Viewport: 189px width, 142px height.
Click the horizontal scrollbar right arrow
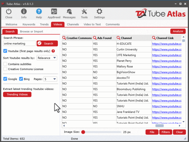180,126
